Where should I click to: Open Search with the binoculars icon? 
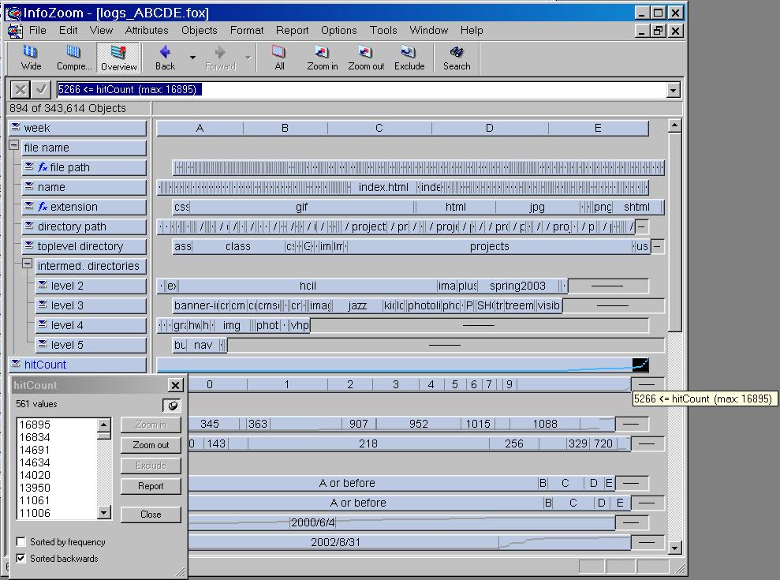(x=456, y=58)
